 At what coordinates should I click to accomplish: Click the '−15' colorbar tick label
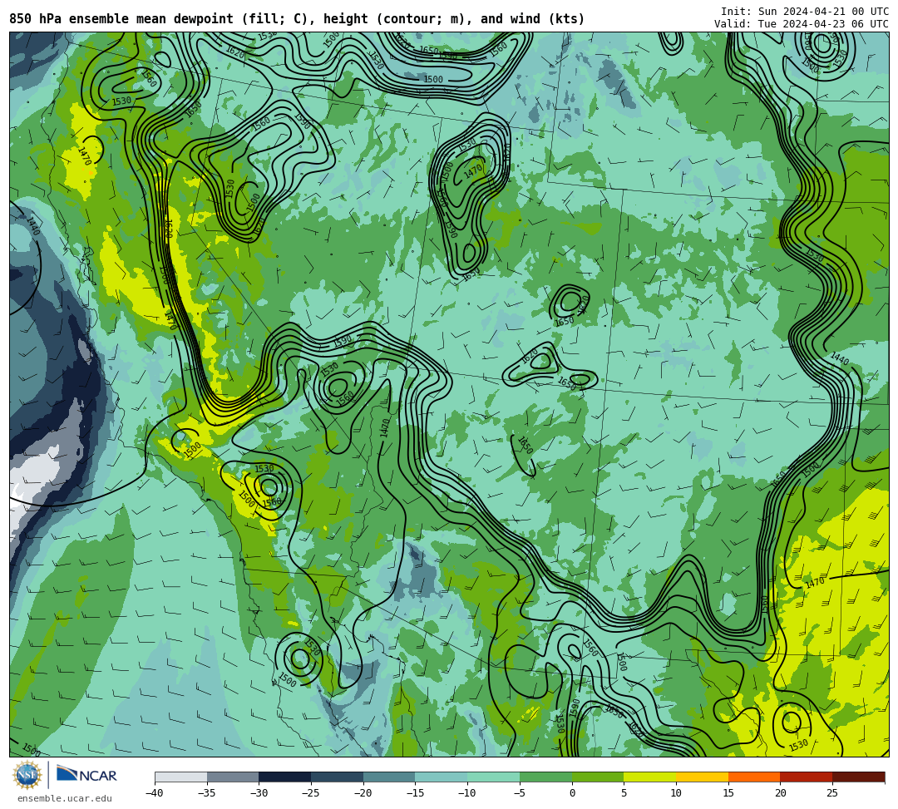(x=415, y=793)
